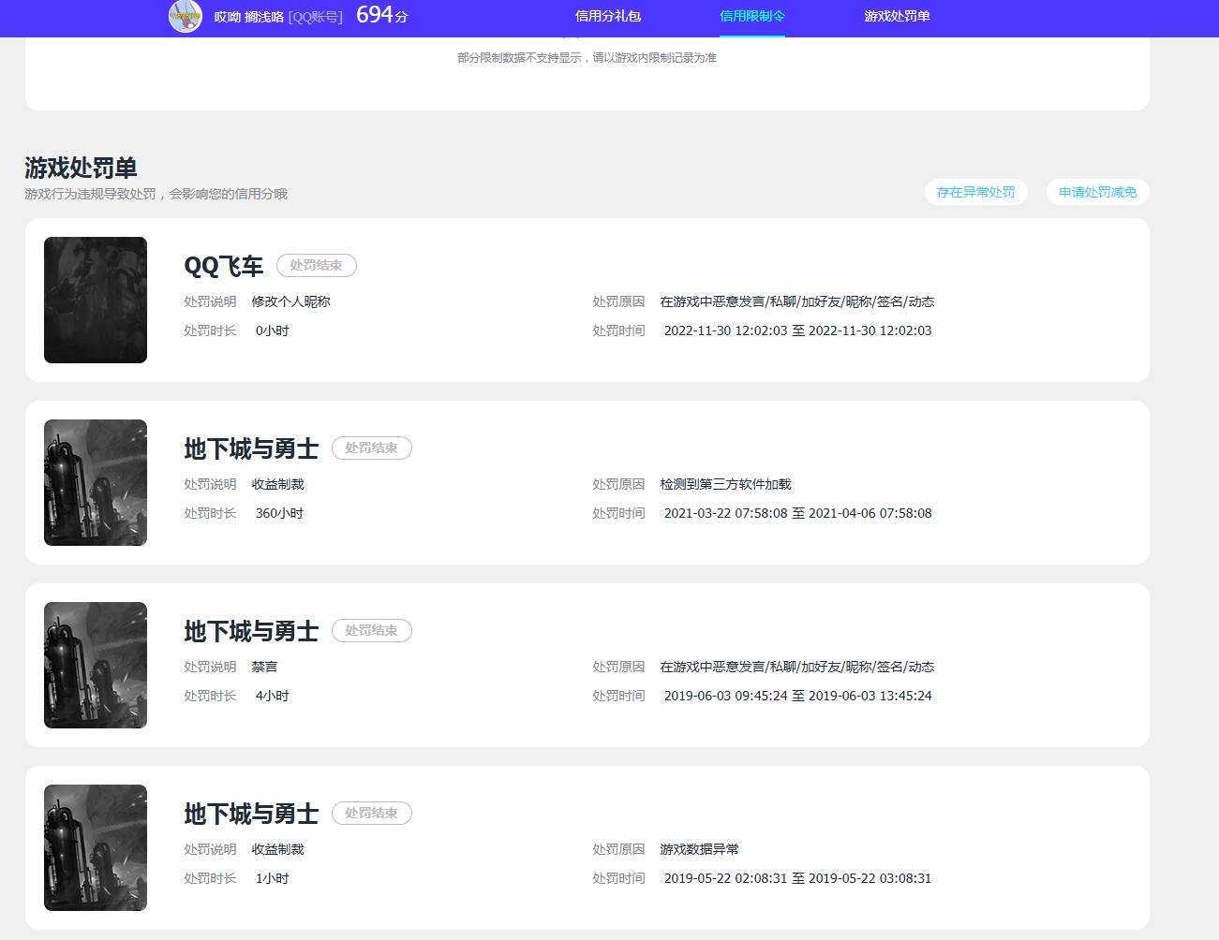The image size is (1219, 940).
Task: Open thumbnail of 禁言 地下城与勇士 penalty
Action: pos(96,665)
